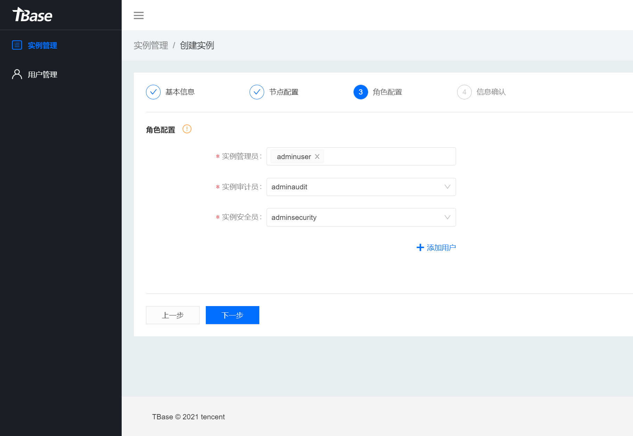Open the 实例审计员 dropdown
This screenshot has width=633, height=436.
(x=362, y=187)
